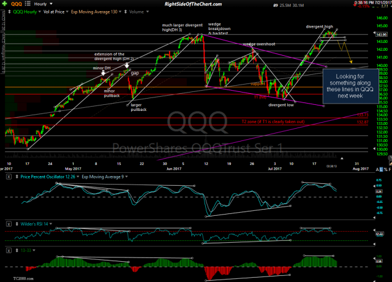The height and width of the screenshot is (282, 392).
Task: Click the 25.5M volume readout
Action: [285, 6]
